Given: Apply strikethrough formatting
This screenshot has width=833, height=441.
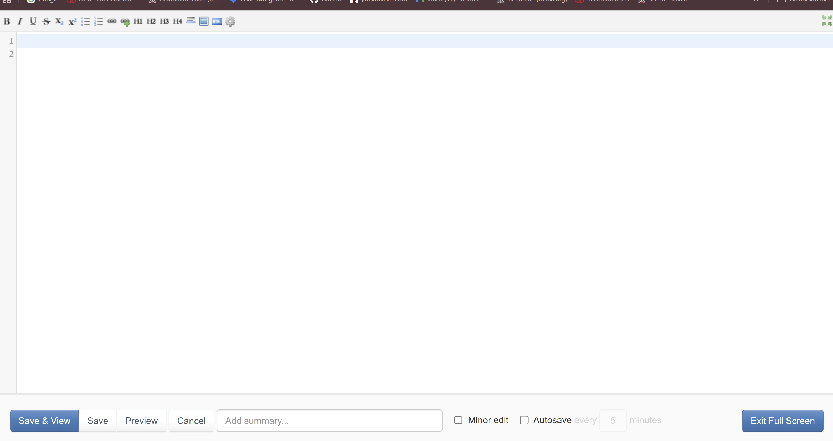Looking at the screenshot, I should click(x=46, y=21).
